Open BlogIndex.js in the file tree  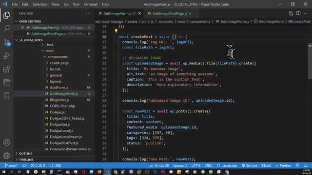point(59,100)
